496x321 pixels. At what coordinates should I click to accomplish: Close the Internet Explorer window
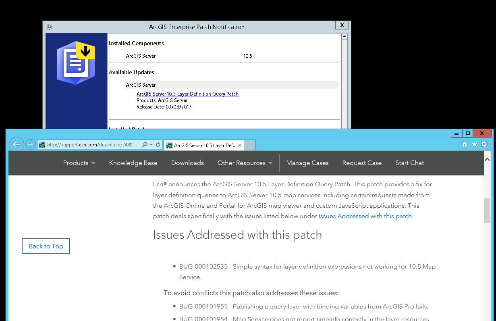coord(482,133)
